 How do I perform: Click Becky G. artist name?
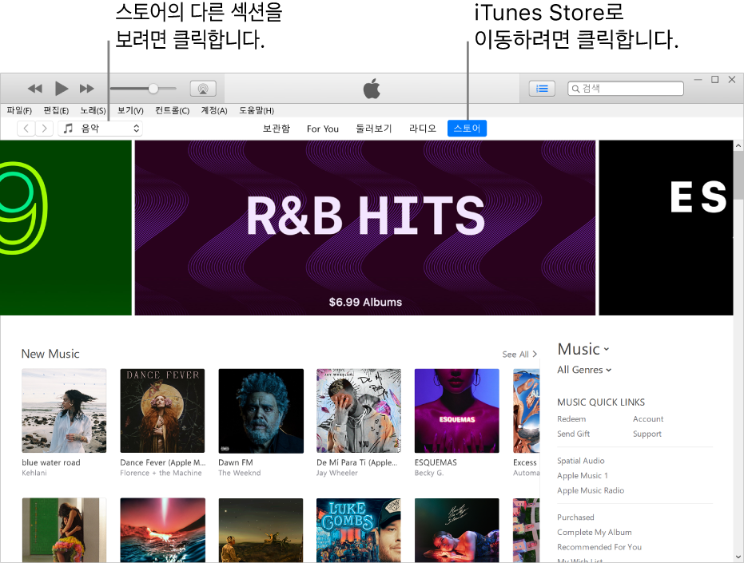[x=429, y=473]
